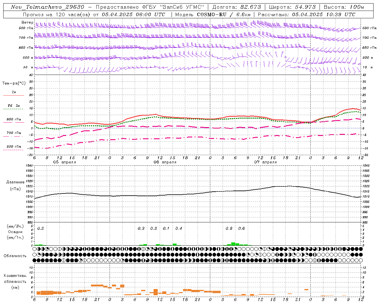Click the left-axis '40' temperature value
The height and width of the screenshot is (302, 378).
tap(31, 75)
